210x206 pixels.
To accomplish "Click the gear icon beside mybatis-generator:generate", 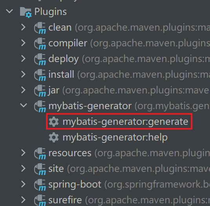I will point(54,122).
